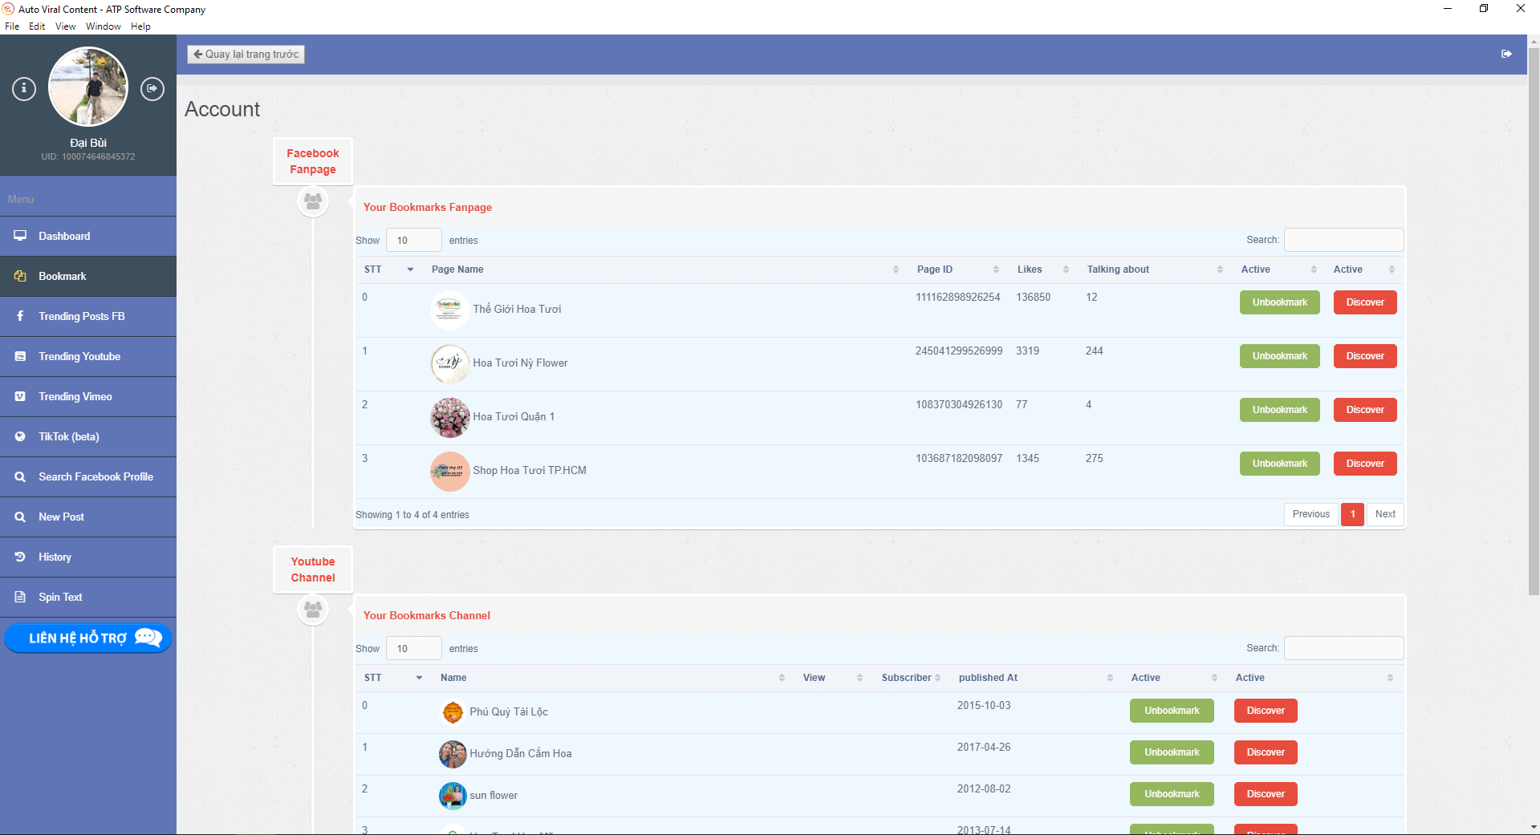This screenshot has height=835, width=1540.
Task: Open TikTok (beta) menu entry
Action: point(68,436)
